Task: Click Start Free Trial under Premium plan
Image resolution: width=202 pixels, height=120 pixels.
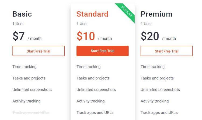Action: [166, 51]
